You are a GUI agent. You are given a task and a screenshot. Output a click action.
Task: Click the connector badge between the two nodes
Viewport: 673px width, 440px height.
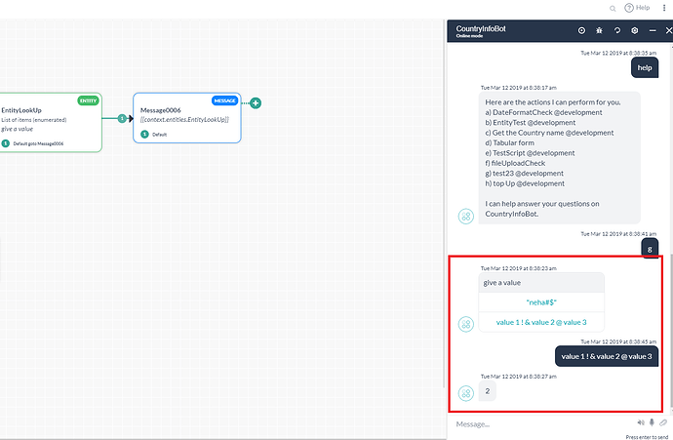click(x=122, y=118)
